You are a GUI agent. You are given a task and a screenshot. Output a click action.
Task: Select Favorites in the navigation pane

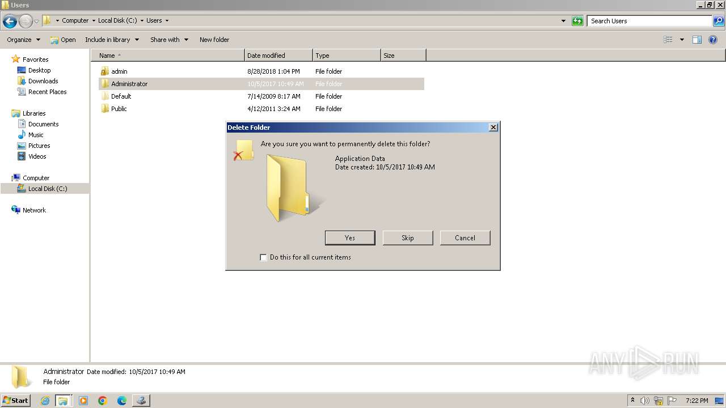(x=35, y=59)
